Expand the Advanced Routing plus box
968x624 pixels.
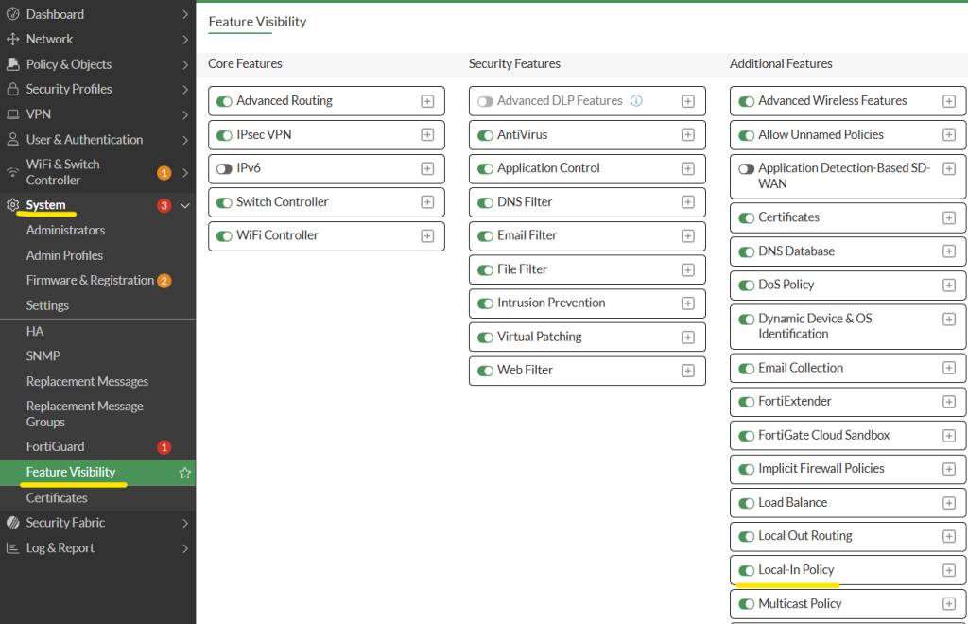tap(427, 101)
